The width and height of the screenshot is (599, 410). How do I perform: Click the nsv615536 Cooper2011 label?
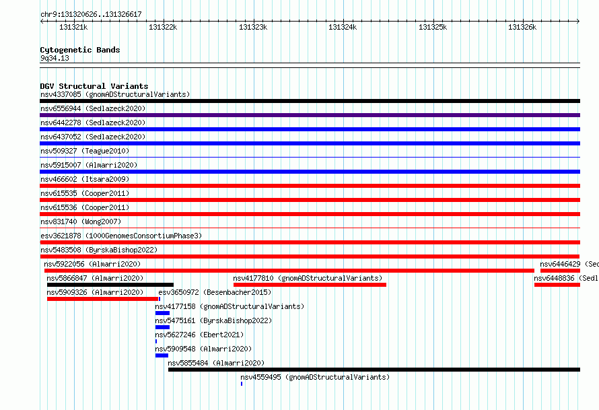click(85, 207)
